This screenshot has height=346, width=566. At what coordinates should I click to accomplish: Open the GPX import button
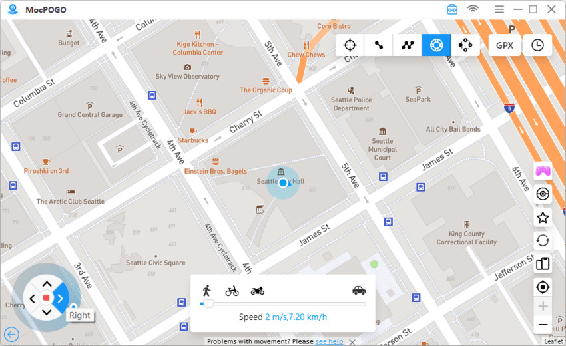tap(505, 45)
